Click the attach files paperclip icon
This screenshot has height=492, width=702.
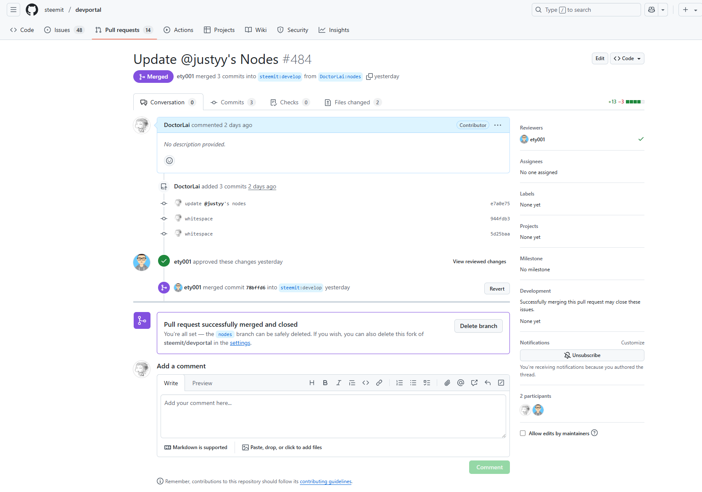tap(447, 383)
